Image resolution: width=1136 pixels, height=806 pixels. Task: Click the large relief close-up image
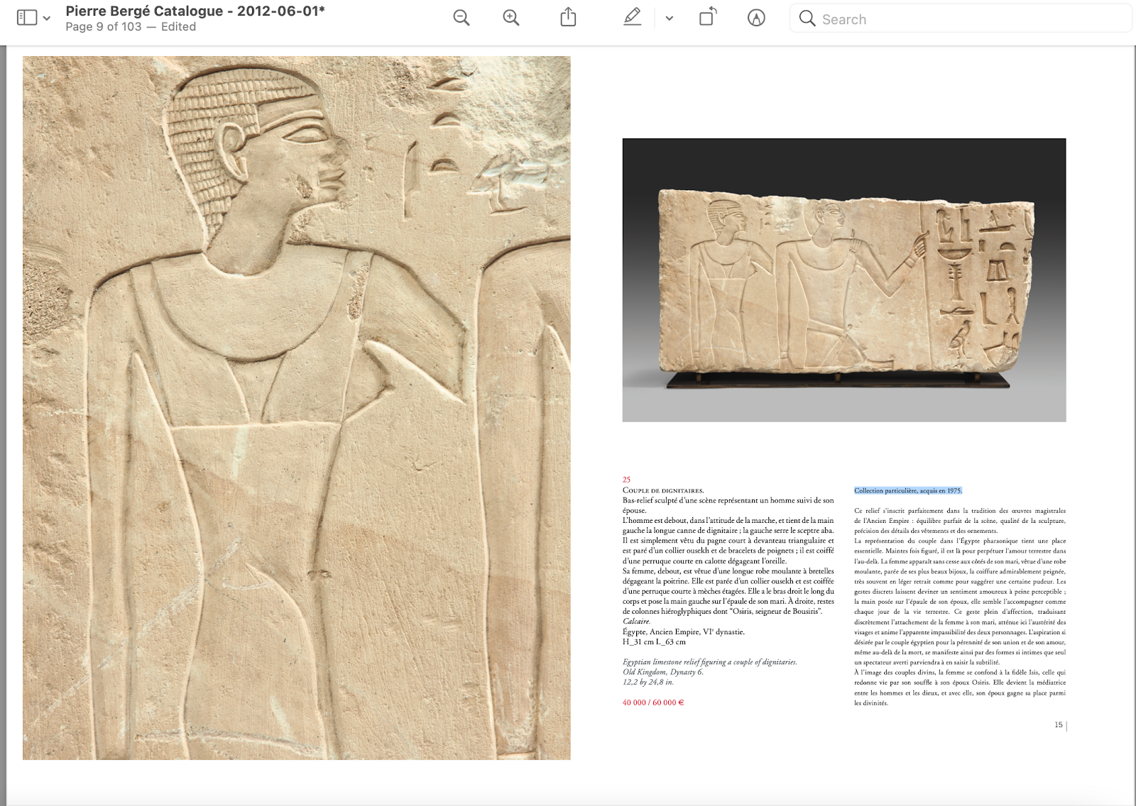point(296,408)
